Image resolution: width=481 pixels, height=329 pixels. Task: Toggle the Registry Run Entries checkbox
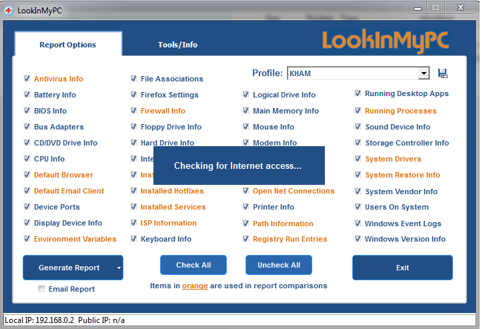point(246,238)
